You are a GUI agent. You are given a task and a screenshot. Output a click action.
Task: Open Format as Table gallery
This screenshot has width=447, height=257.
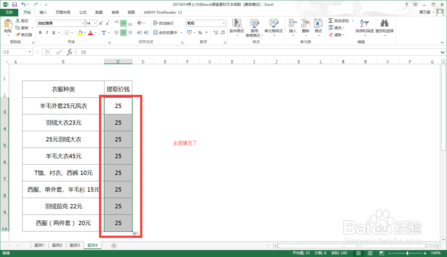254,27
